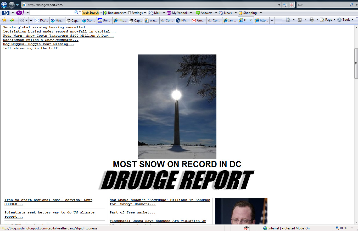Click the Washington Monument snow photo

coord(177,107)
